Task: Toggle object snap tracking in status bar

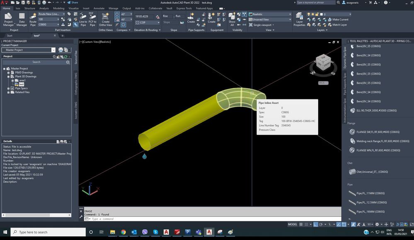Action: pyautogui.click(x=339, y=224)
